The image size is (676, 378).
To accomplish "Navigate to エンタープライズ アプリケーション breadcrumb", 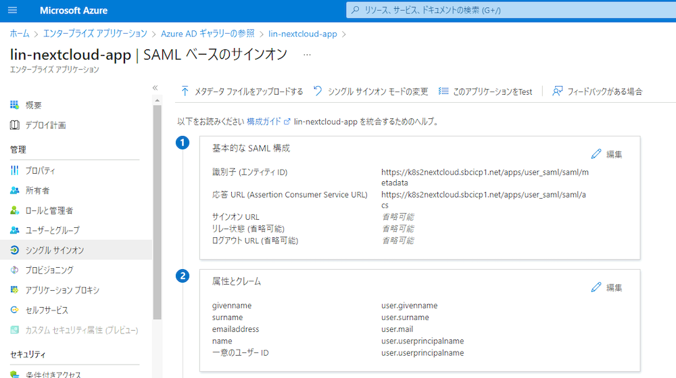I will (x=95, y=33).
